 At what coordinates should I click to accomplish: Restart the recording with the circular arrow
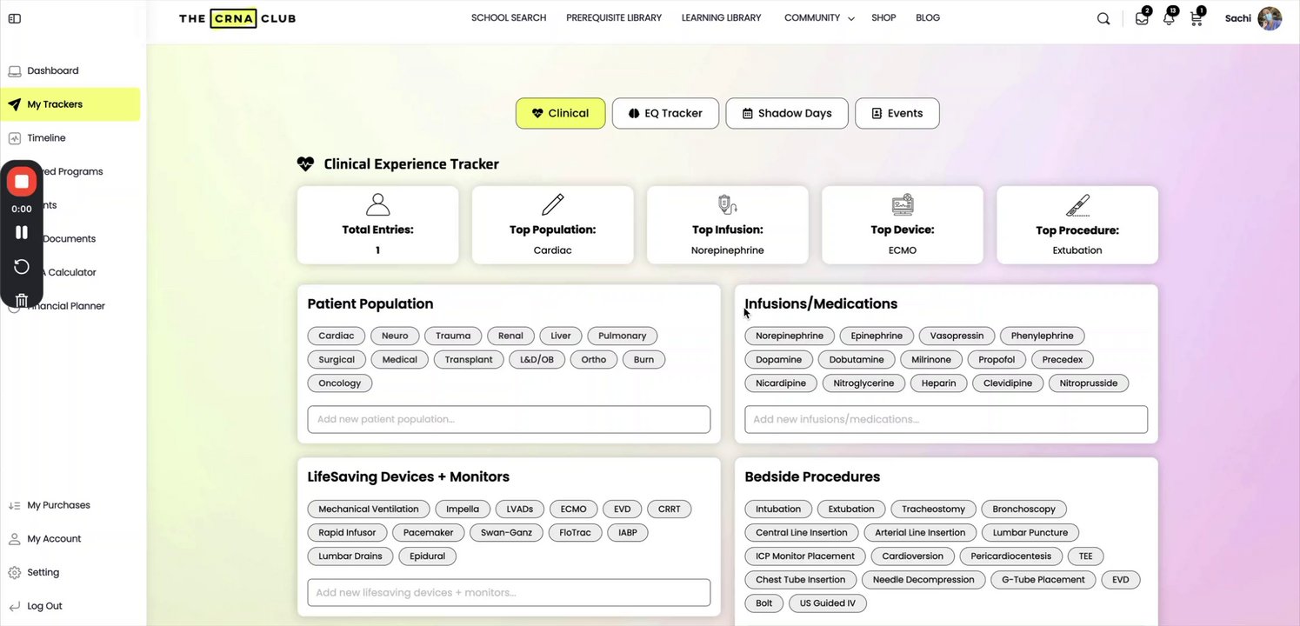click(22, 266)
